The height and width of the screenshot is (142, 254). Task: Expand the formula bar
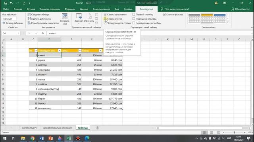252,33
